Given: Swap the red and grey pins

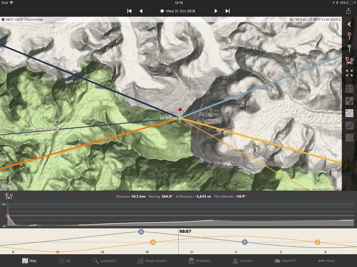Looking at the screenshot, I should point(349,61).
